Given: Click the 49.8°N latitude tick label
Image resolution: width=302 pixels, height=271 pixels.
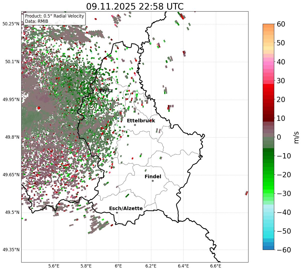Looking at the screenshot, I should (x=12, y=137).
